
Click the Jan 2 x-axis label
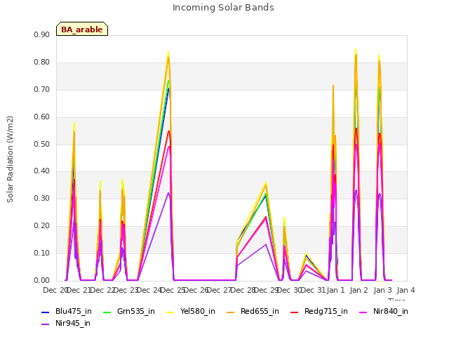coord(359,290)
